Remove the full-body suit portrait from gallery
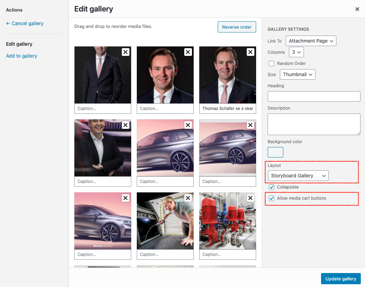The width and height of the screenshot is (365, 287). [x=126, y=52]
